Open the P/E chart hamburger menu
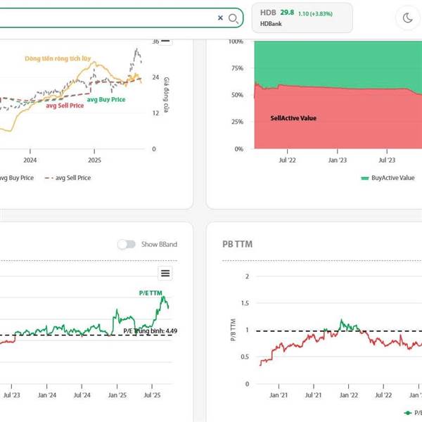Viewport: 422px width, 422px height. click(x=165, y=273)
